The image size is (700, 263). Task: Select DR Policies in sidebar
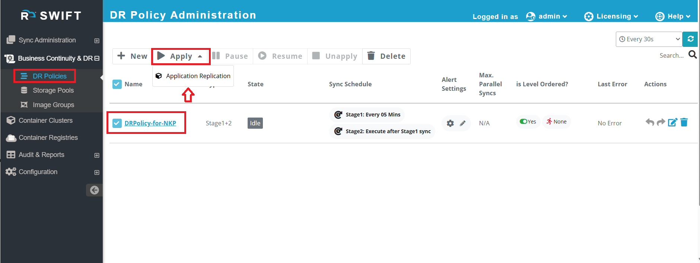click(50, 76)
